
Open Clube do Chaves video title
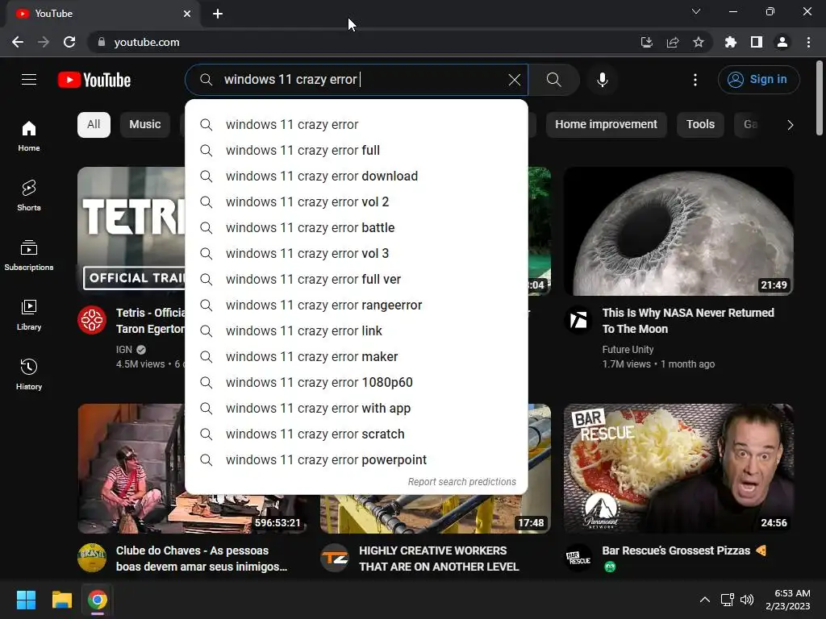[202, 559]
